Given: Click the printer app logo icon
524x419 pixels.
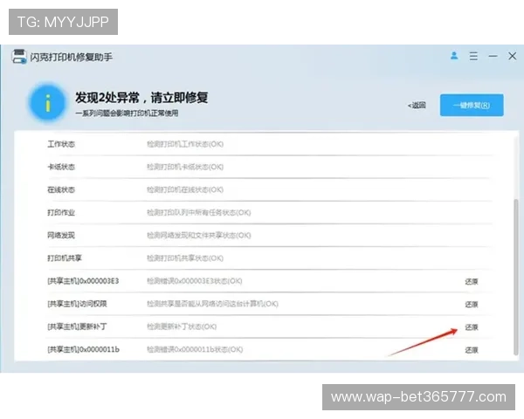Looking at the screenshot, I should (x=19, y=57).
